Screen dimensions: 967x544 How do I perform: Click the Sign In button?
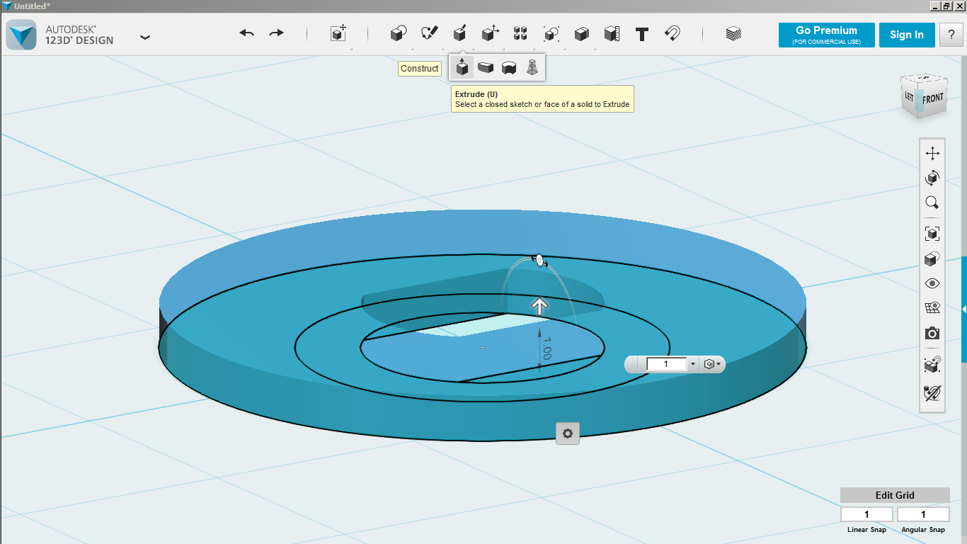coord(907,35)
